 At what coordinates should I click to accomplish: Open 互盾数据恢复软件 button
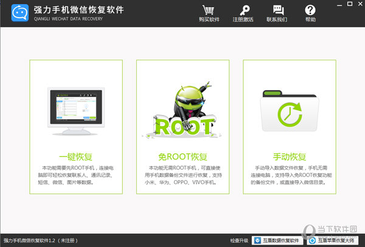[277, 240]
